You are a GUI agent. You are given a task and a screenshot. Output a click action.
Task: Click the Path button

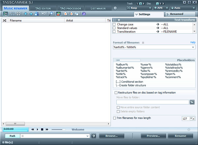click(x=13, y=136)
